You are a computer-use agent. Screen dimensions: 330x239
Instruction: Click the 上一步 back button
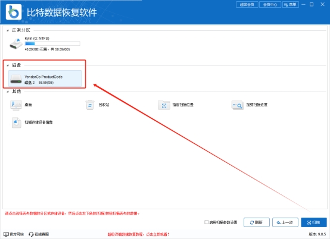coord(285,222)
